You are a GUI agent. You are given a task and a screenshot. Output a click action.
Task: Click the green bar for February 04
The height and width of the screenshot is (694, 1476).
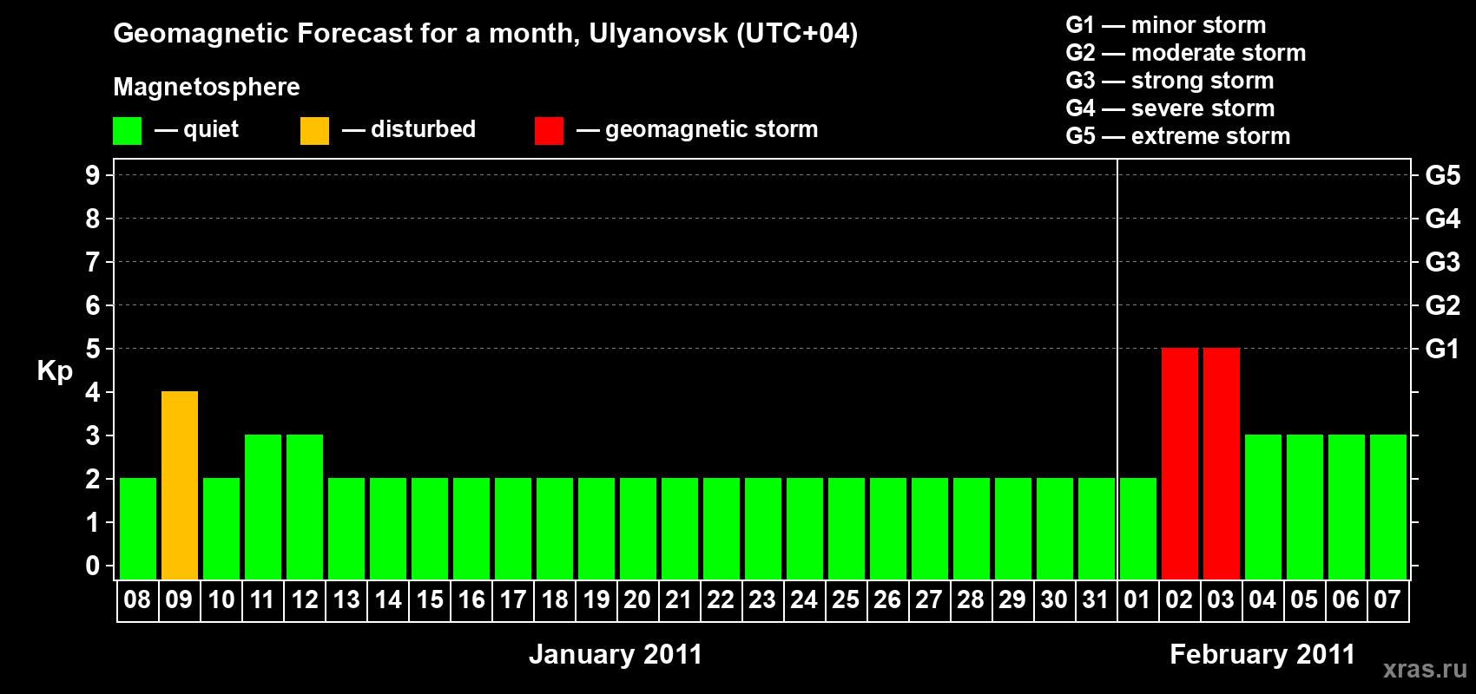pyautogui.click(x=1263, y=507)
